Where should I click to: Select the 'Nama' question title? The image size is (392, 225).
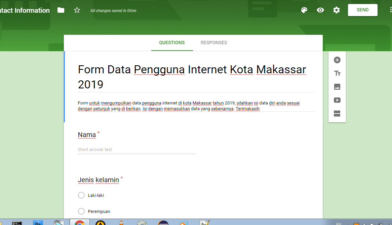pyautogui.click(x=87, y=135)
